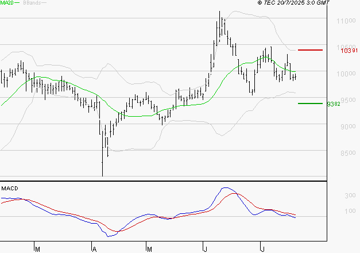Click the 9382 green support value
Image resolution: width=360 pixels, height=253 pixels.
(334, 104)
